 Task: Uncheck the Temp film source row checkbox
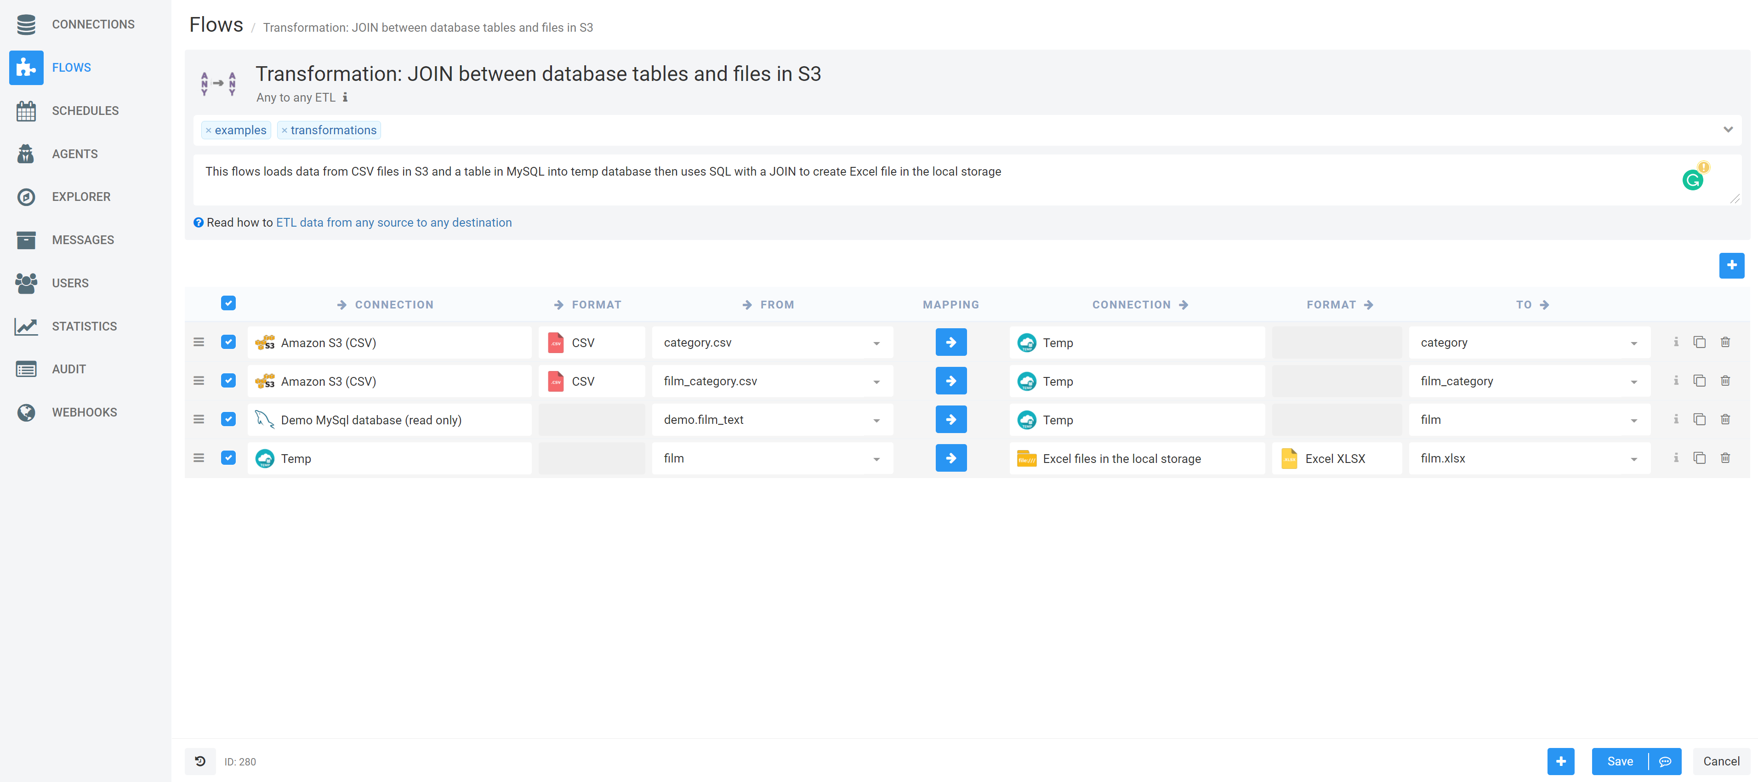pyautogui.click(x=228, y=458)
